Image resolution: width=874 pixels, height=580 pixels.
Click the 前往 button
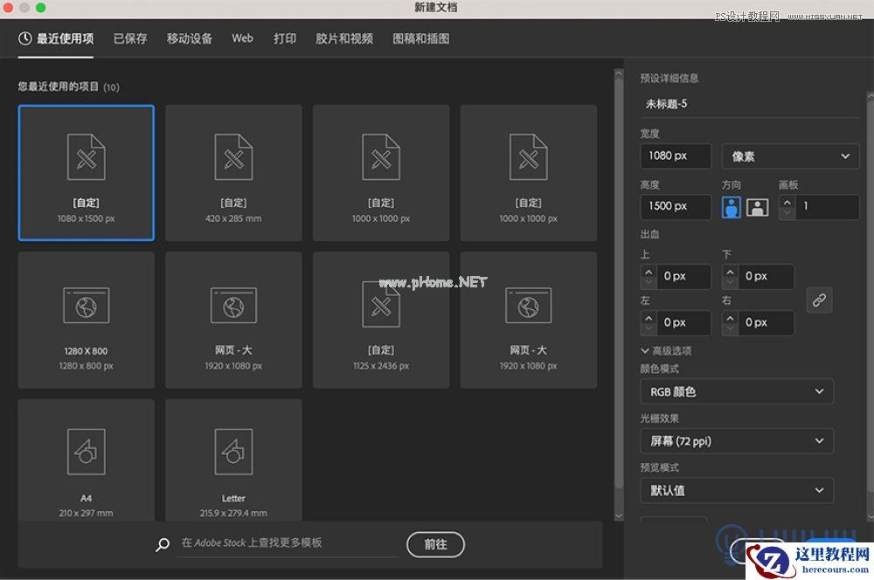tap(435, 544)
